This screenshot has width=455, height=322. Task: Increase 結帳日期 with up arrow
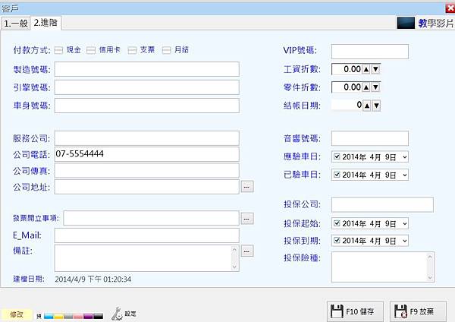(x=367, y=106)
